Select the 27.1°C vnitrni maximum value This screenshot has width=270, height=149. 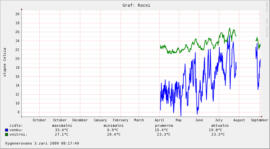62,135
